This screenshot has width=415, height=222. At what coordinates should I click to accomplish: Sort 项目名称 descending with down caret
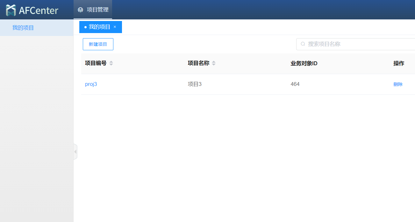click(214, 65)
